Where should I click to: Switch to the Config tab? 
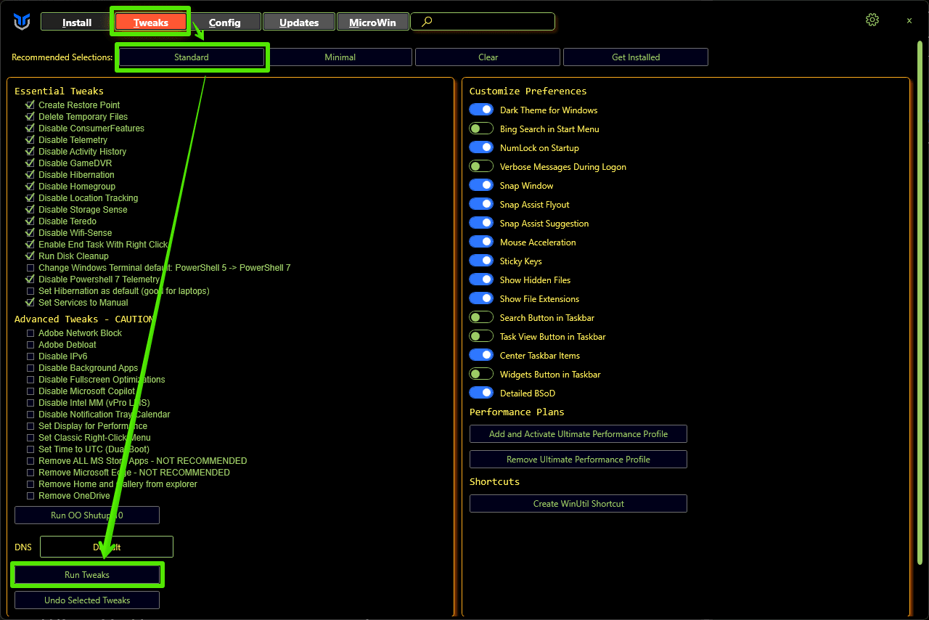[x=225, y=22]
